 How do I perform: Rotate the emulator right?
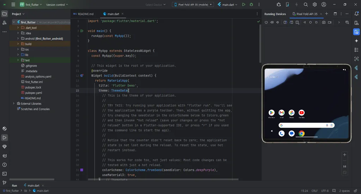[x=291, y=22]
